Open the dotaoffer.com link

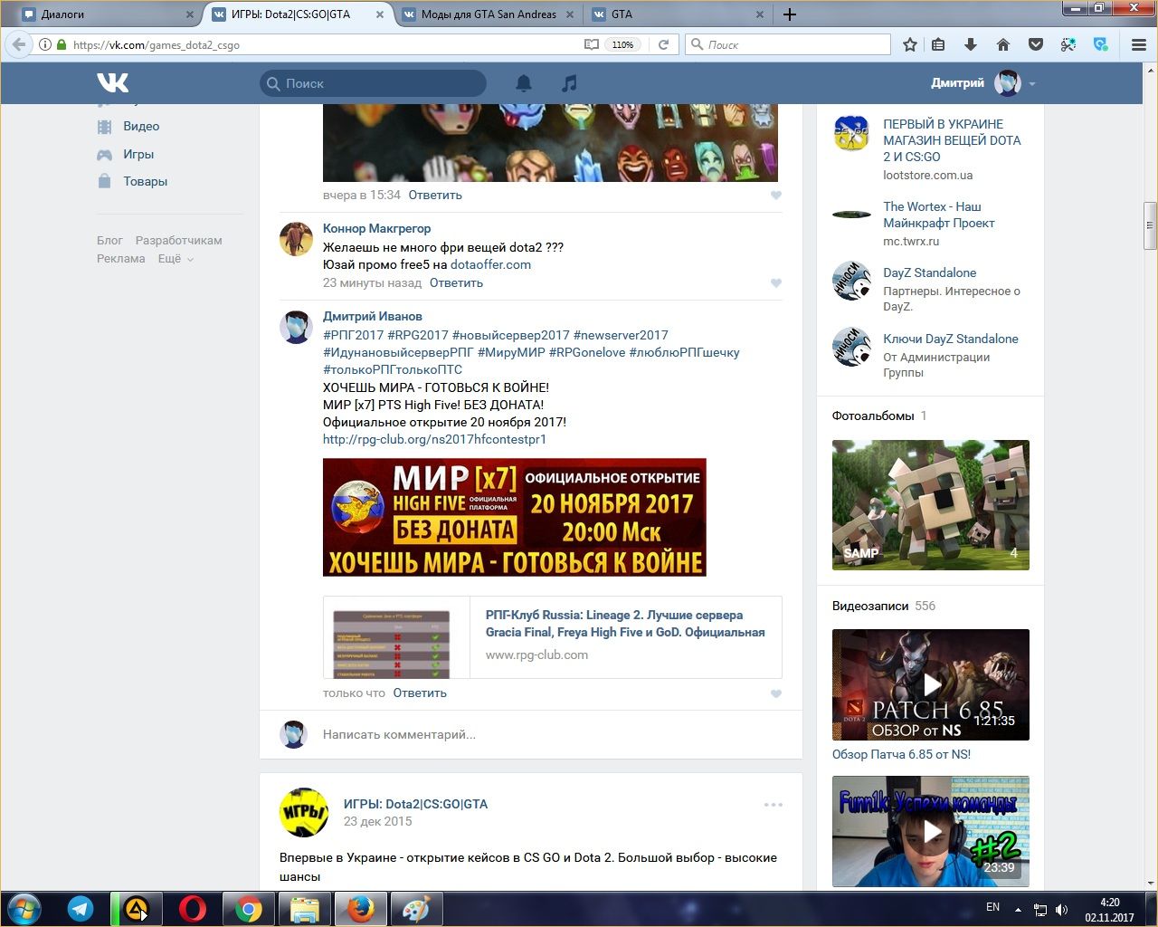(490, 265)
